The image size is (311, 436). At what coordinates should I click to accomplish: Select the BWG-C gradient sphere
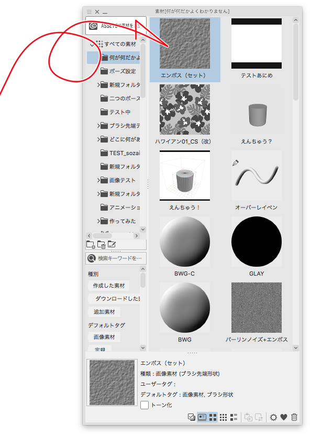(185, 242)
